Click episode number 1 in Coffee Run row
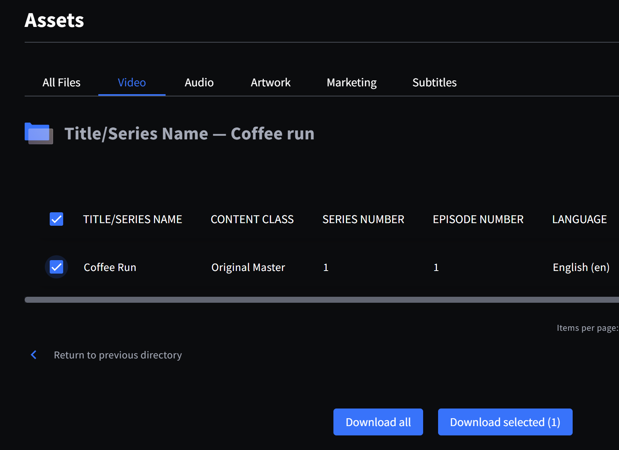This screenshot has height=450, width=619. (436, 267)
